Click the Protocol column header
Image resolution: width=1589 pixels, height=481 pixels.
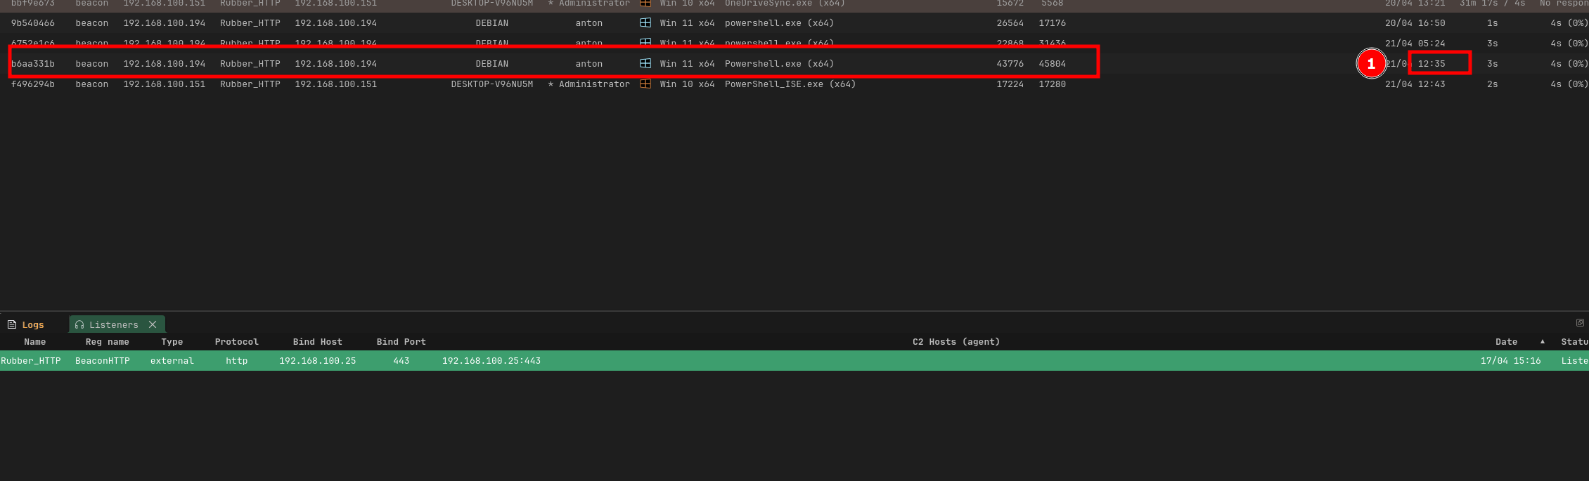tap(236, 342)
